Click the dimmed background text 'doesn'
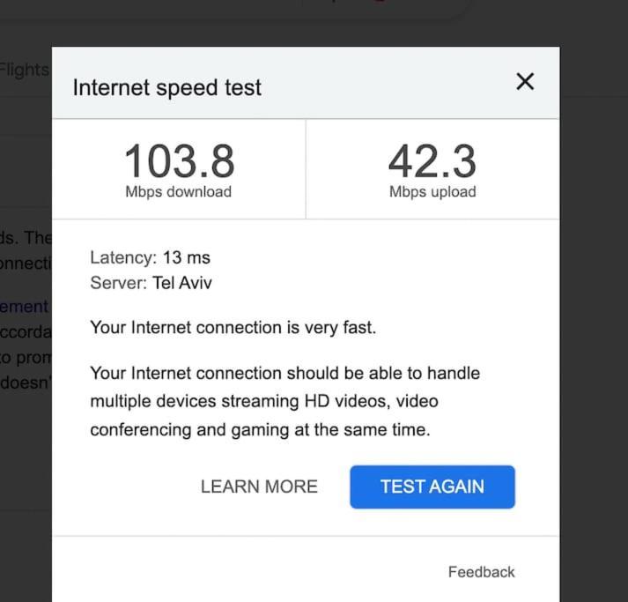 [25, 383]
